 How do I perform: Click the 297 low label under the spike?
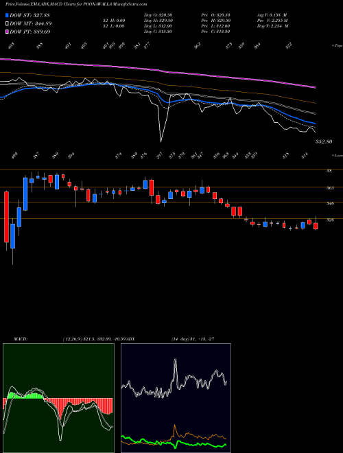click(x=161, y=155)
